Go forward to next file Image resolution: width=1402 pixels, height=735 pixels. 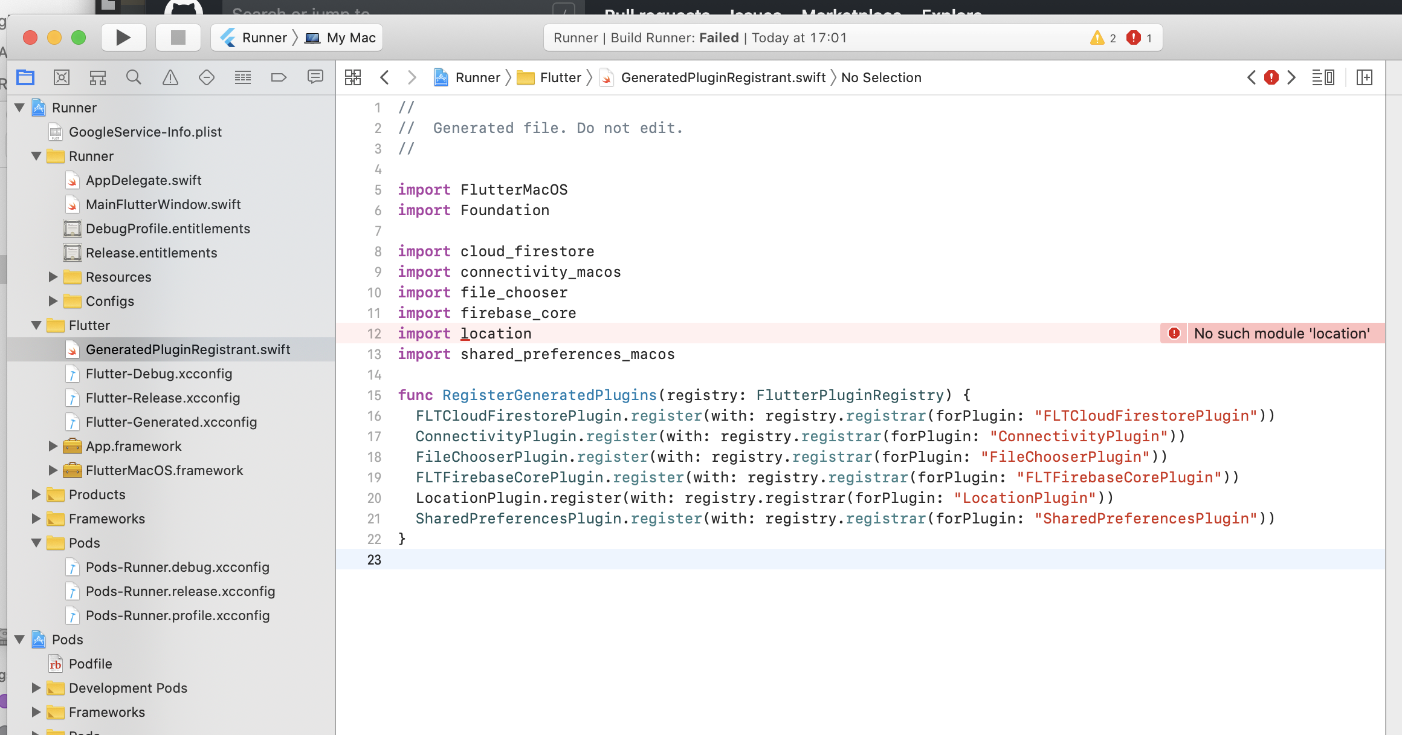tap(412, 77)
